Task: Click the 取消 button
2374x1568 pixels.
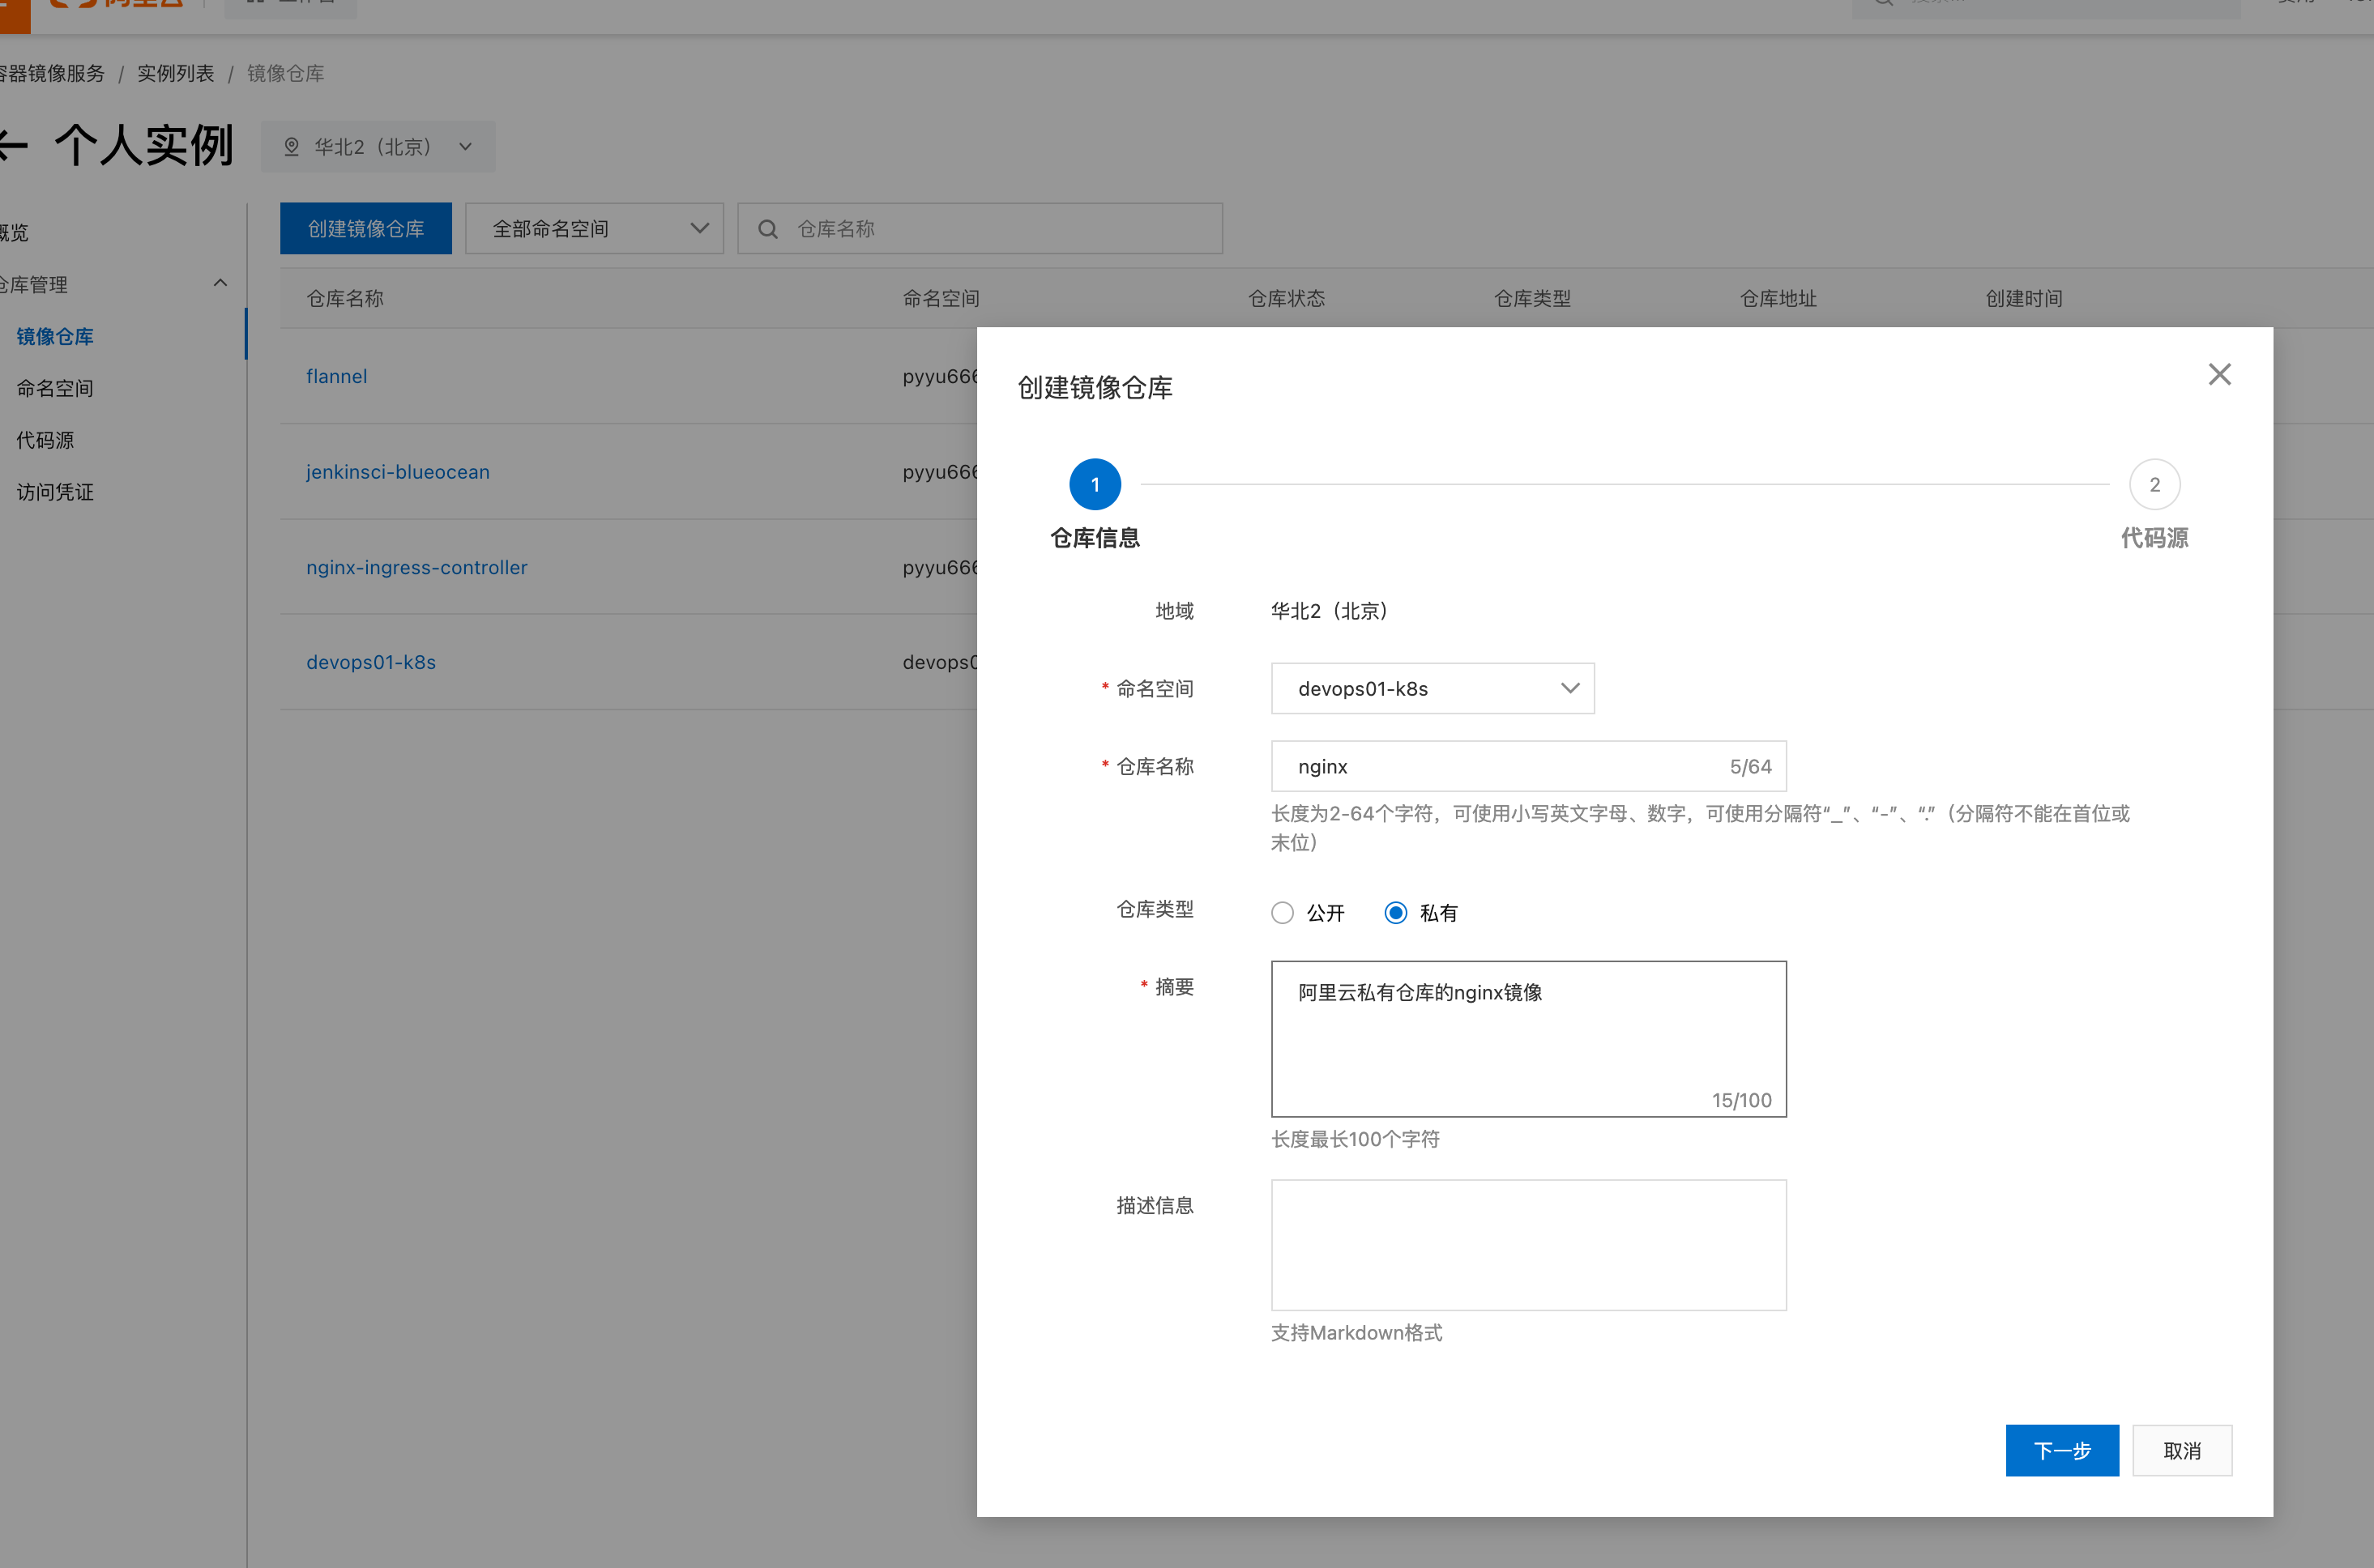Action: 2181,1450
